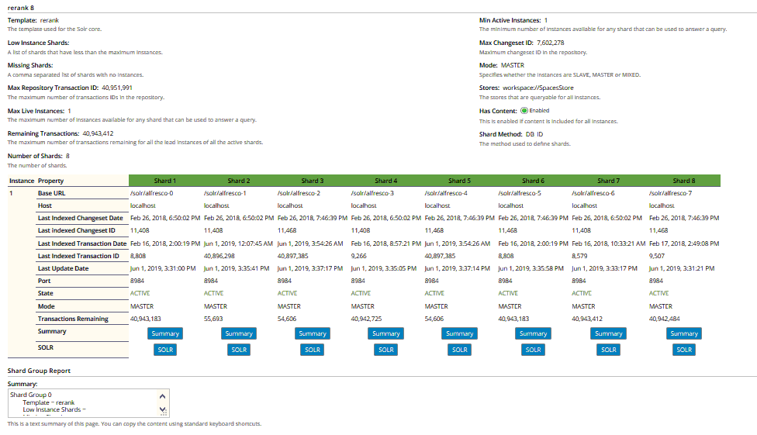This screenshot has height=435, width=757.
Task: Click Transactions Remaining value 55,693
Action: point(213,319)
